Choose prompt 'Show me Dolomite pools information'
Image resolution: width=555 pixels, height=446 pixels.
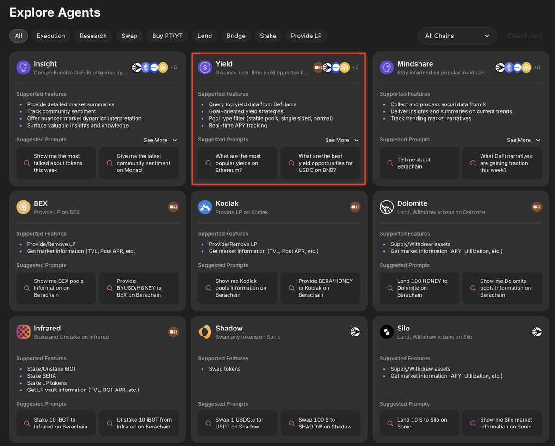pyautogui.click(x=502, y=288)
